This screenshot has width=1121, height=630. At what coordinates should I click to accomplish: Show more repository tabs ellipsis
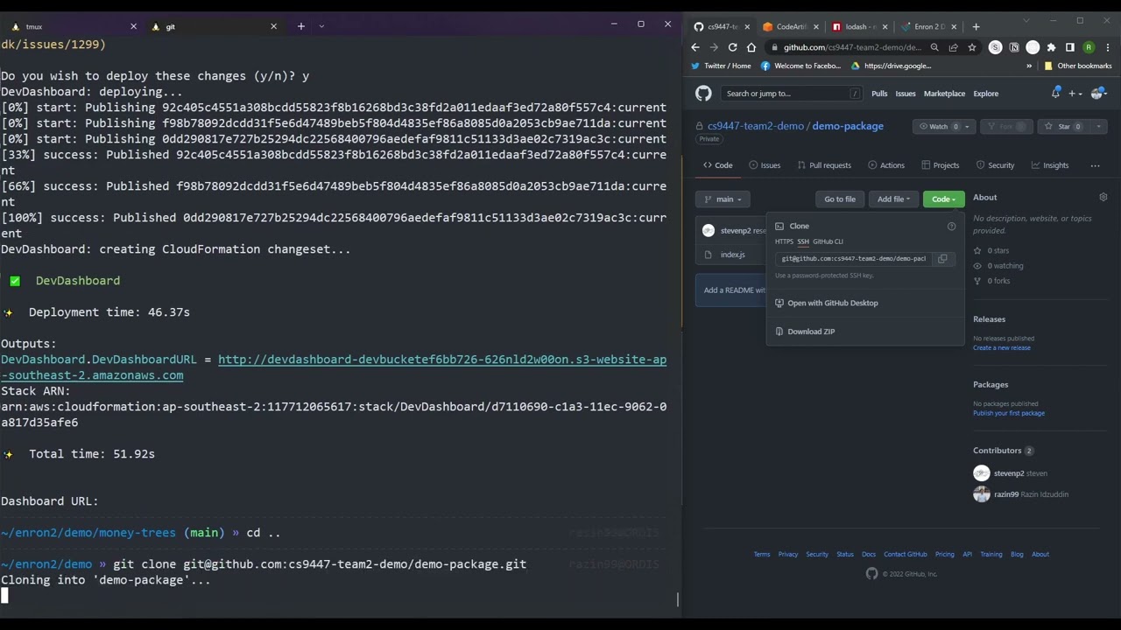(x=1095, y=165)
